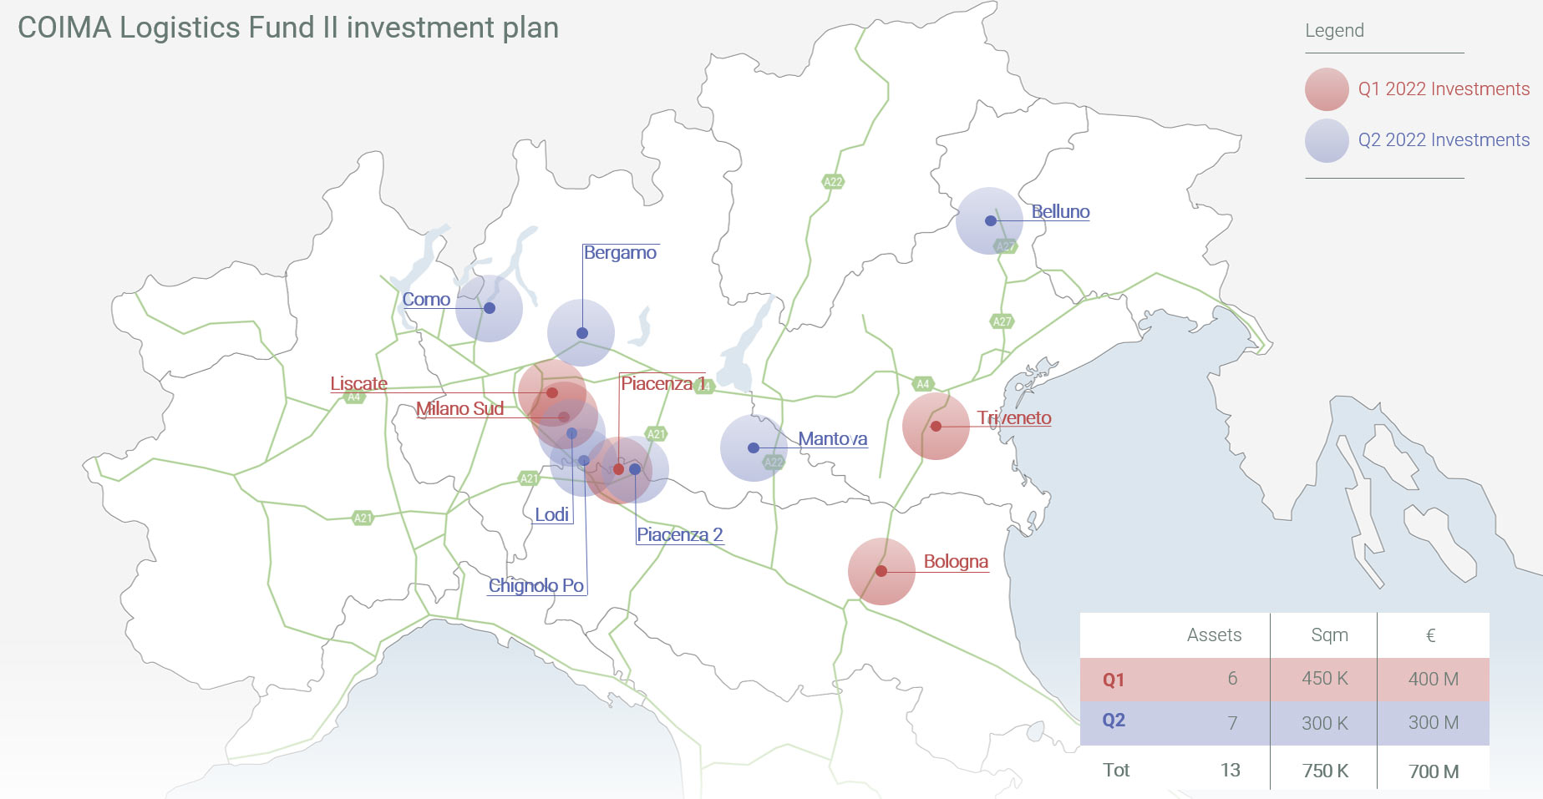Click the Legend heading
Image resolution: width=1543 pixels, height=799 pixels.
[1334, 31]
